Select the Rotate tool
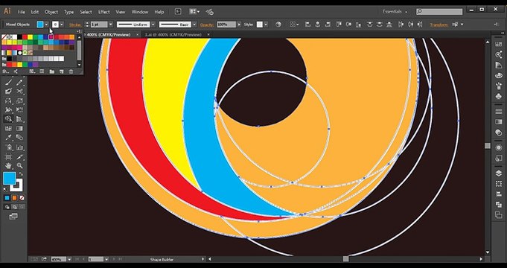The width and height of the screenshot is (507, 268). point(9,100)
